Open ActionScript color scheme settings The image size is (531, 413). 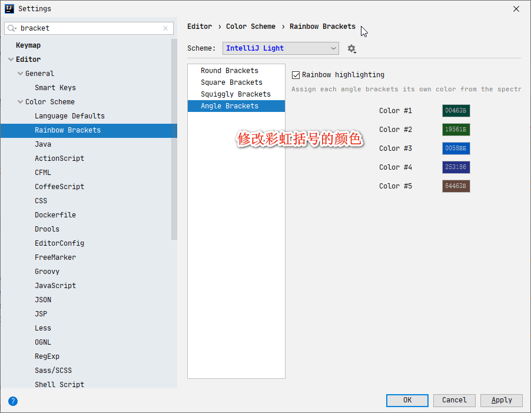click(x=59, y=158)
